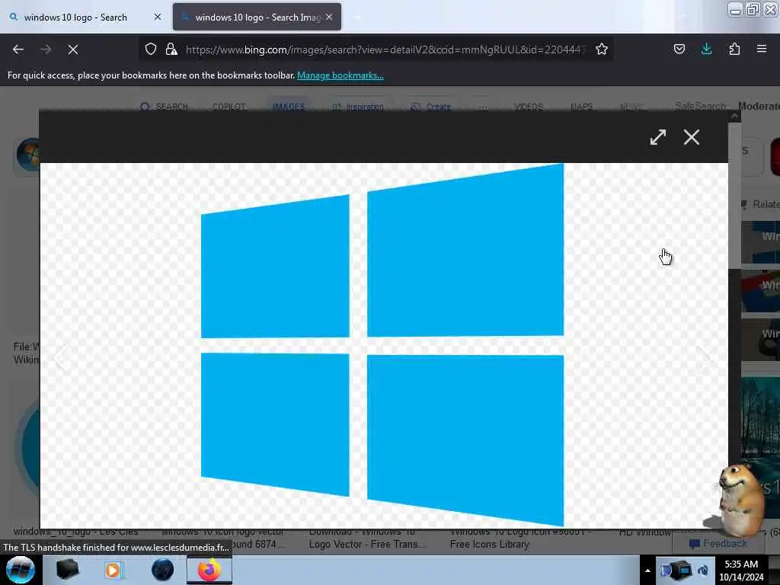780x585 pixels.
Task: View site security lock information
Action: 171,49
